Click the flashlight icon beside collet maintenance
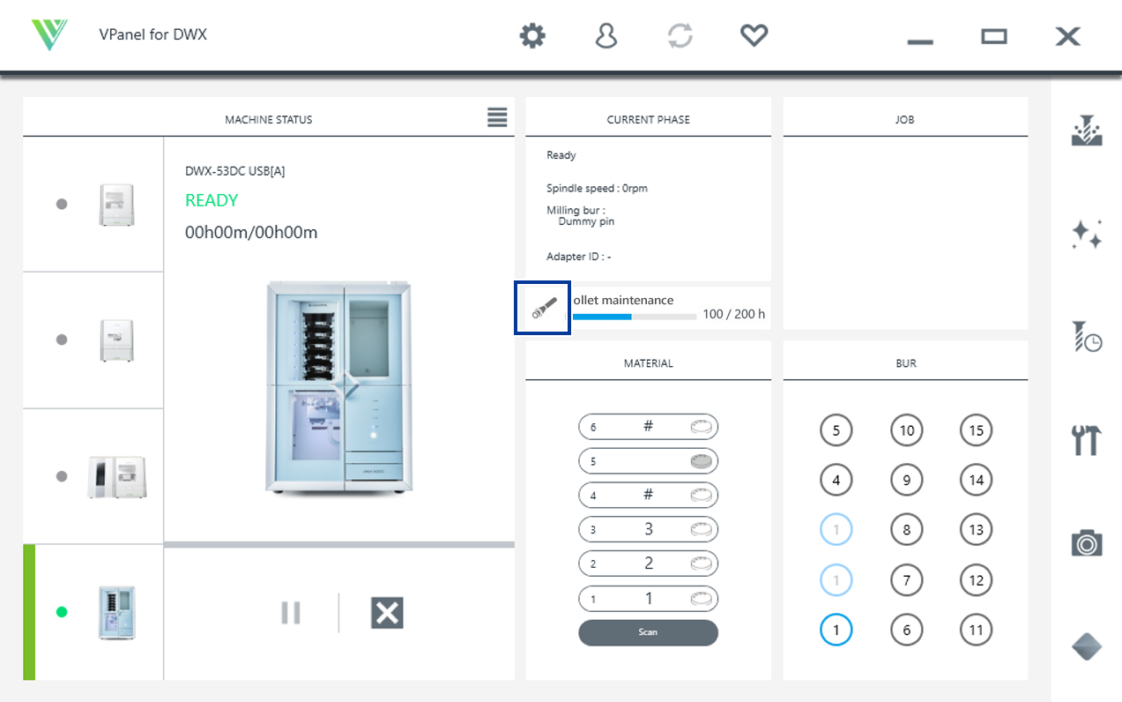Image resolution: width=1122 pixels, height=702 pixels. [543, 308]
